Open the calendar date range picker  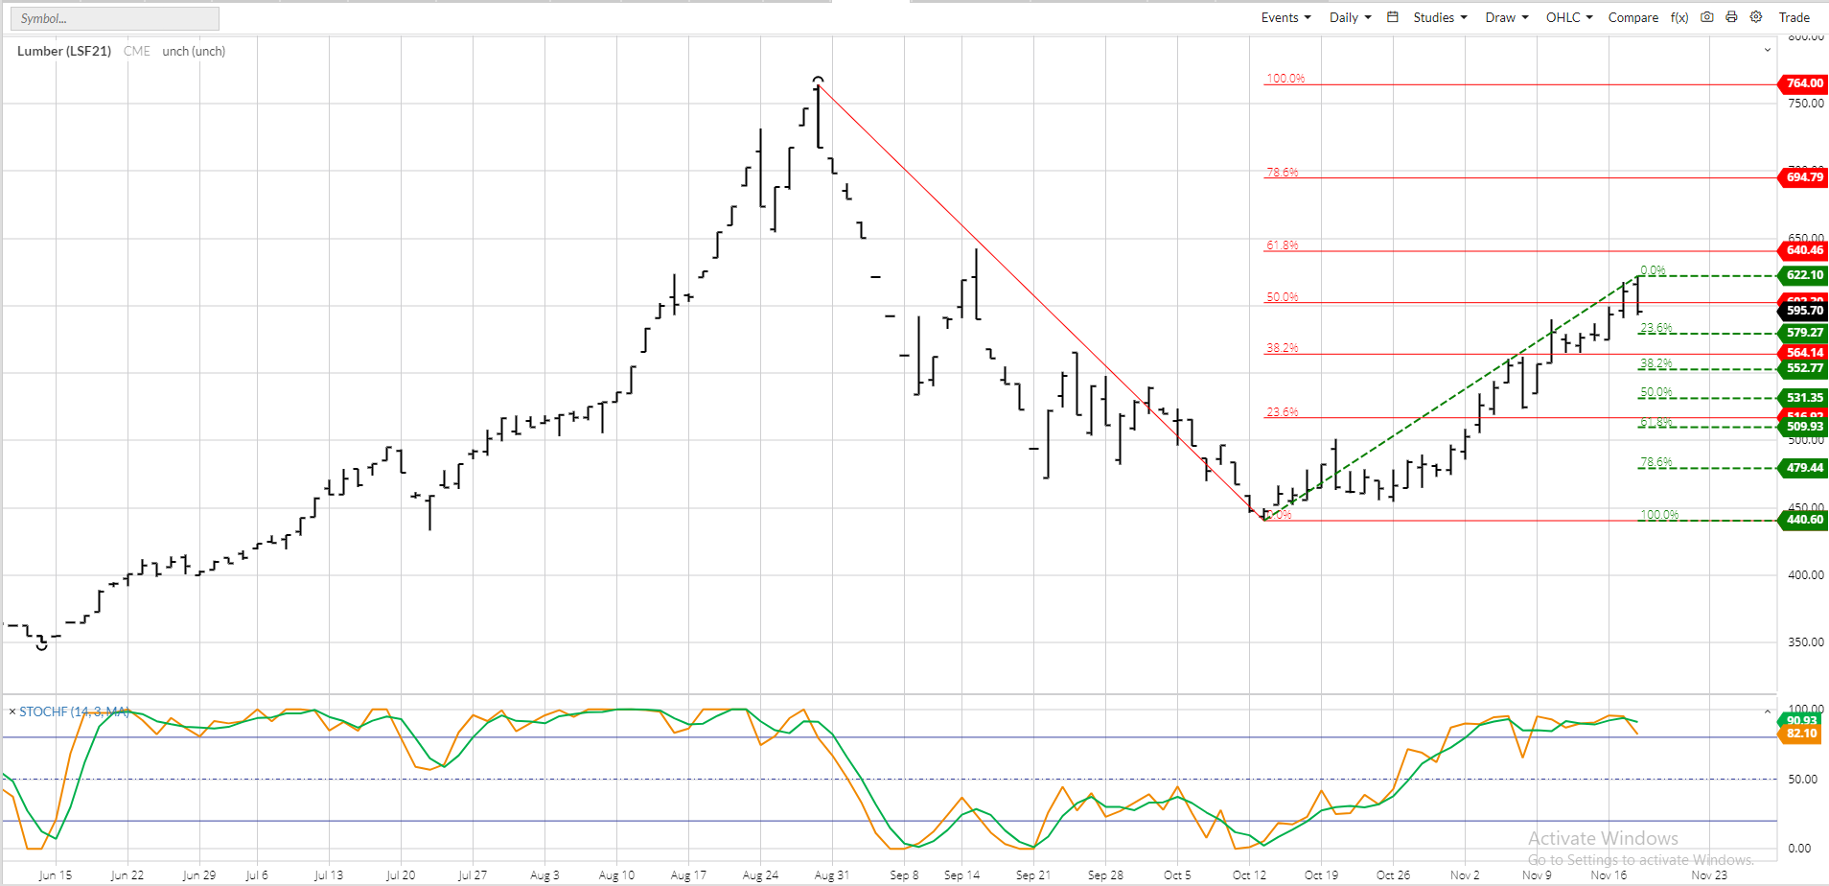pos(1393,17)
